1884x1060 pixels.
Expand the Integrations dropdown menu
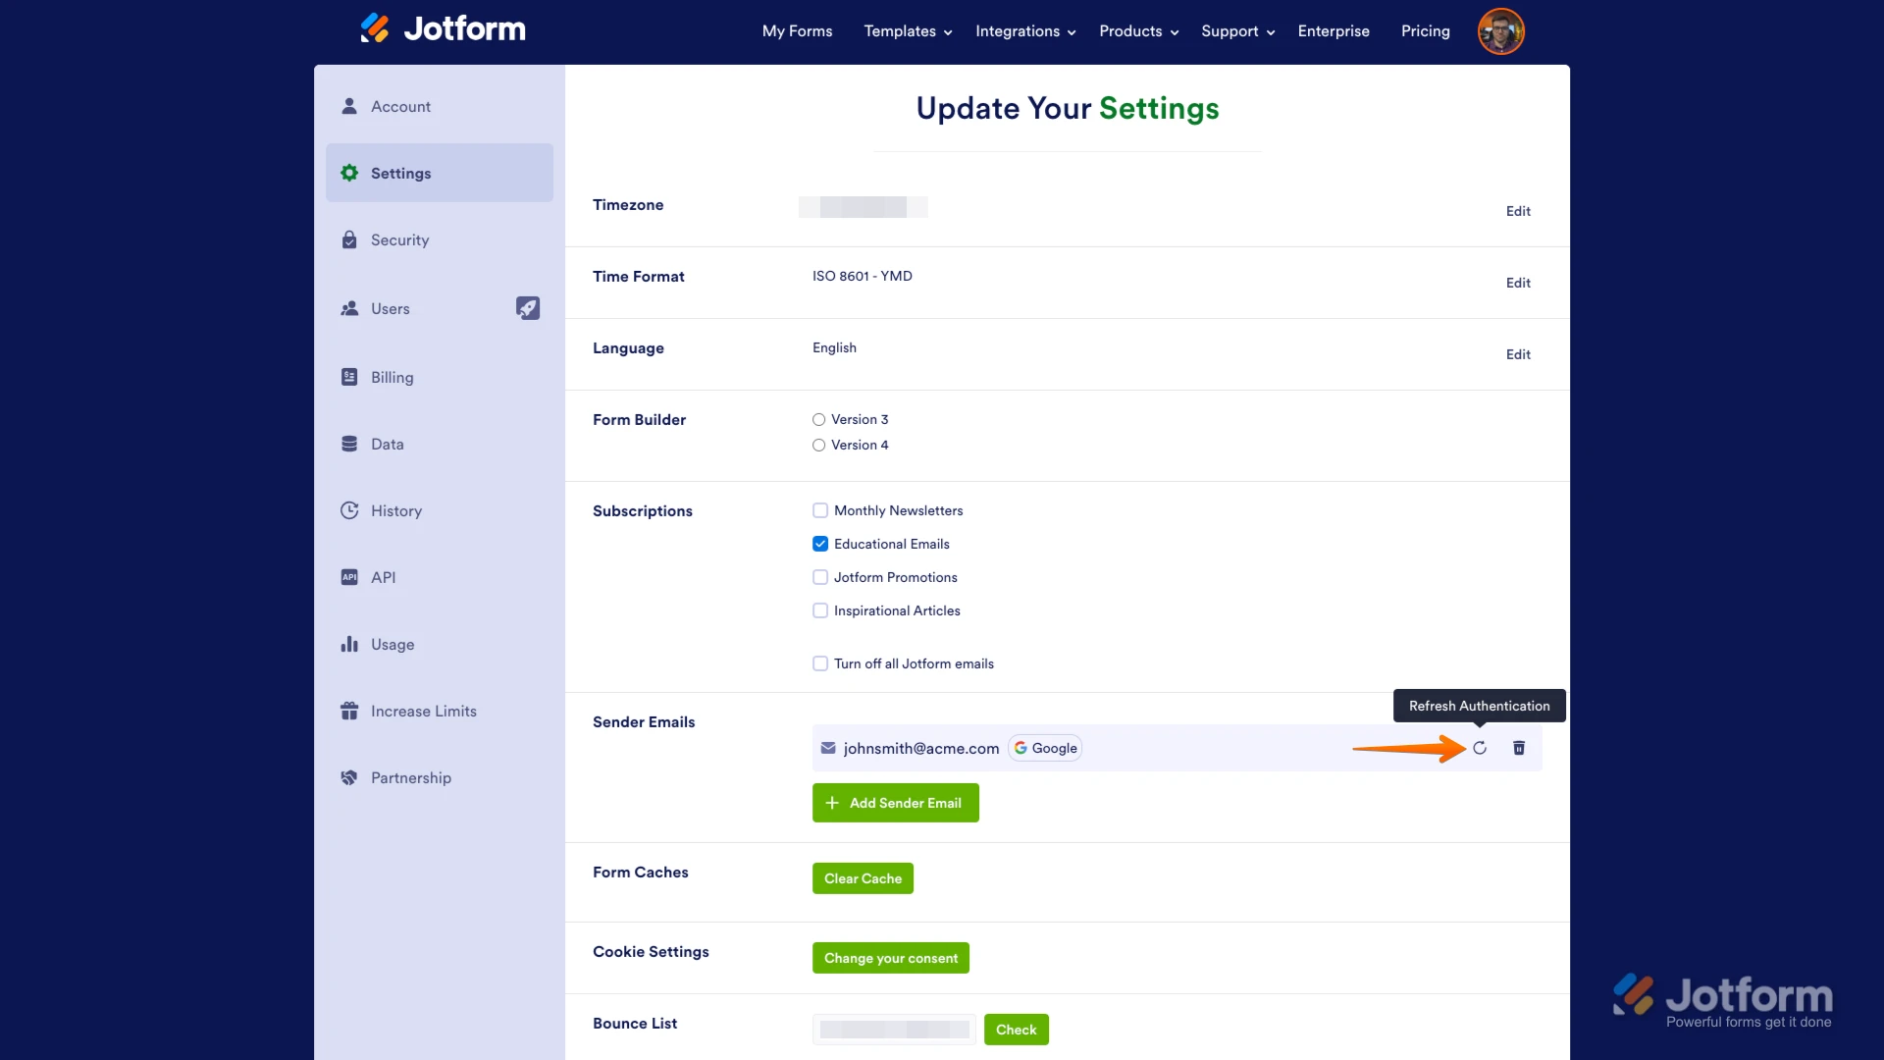(x=1025, y=31)
